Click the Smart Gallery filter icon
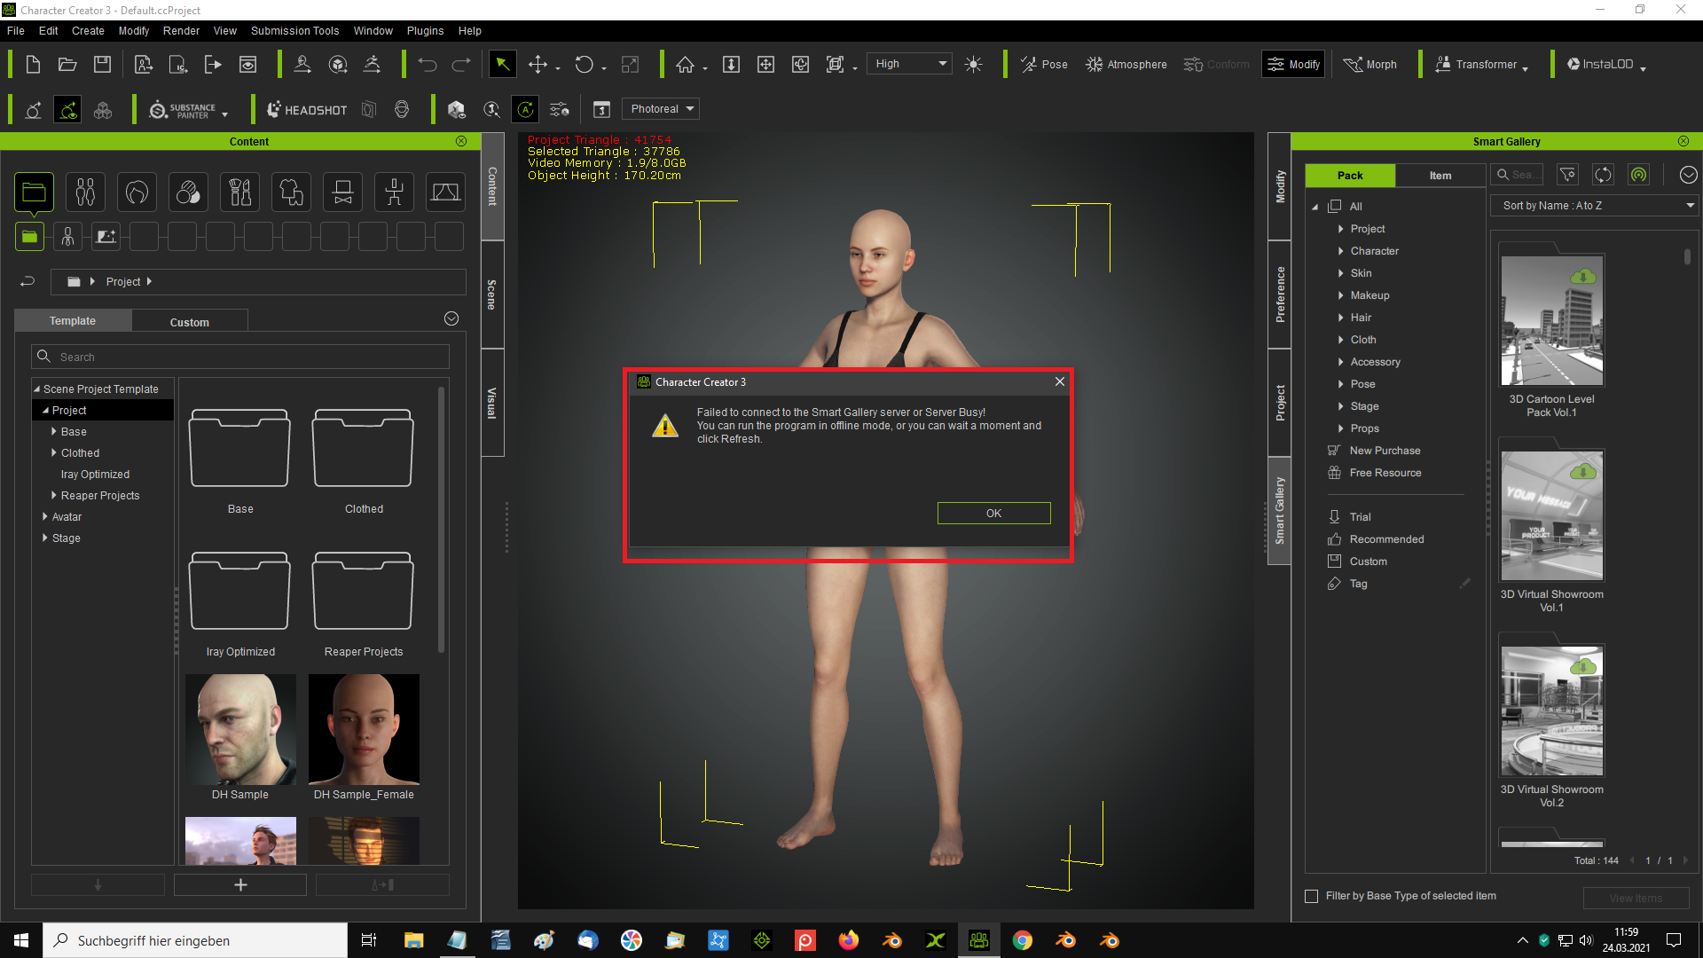This screenshot has width=1703, height=958. (1568, 175)
